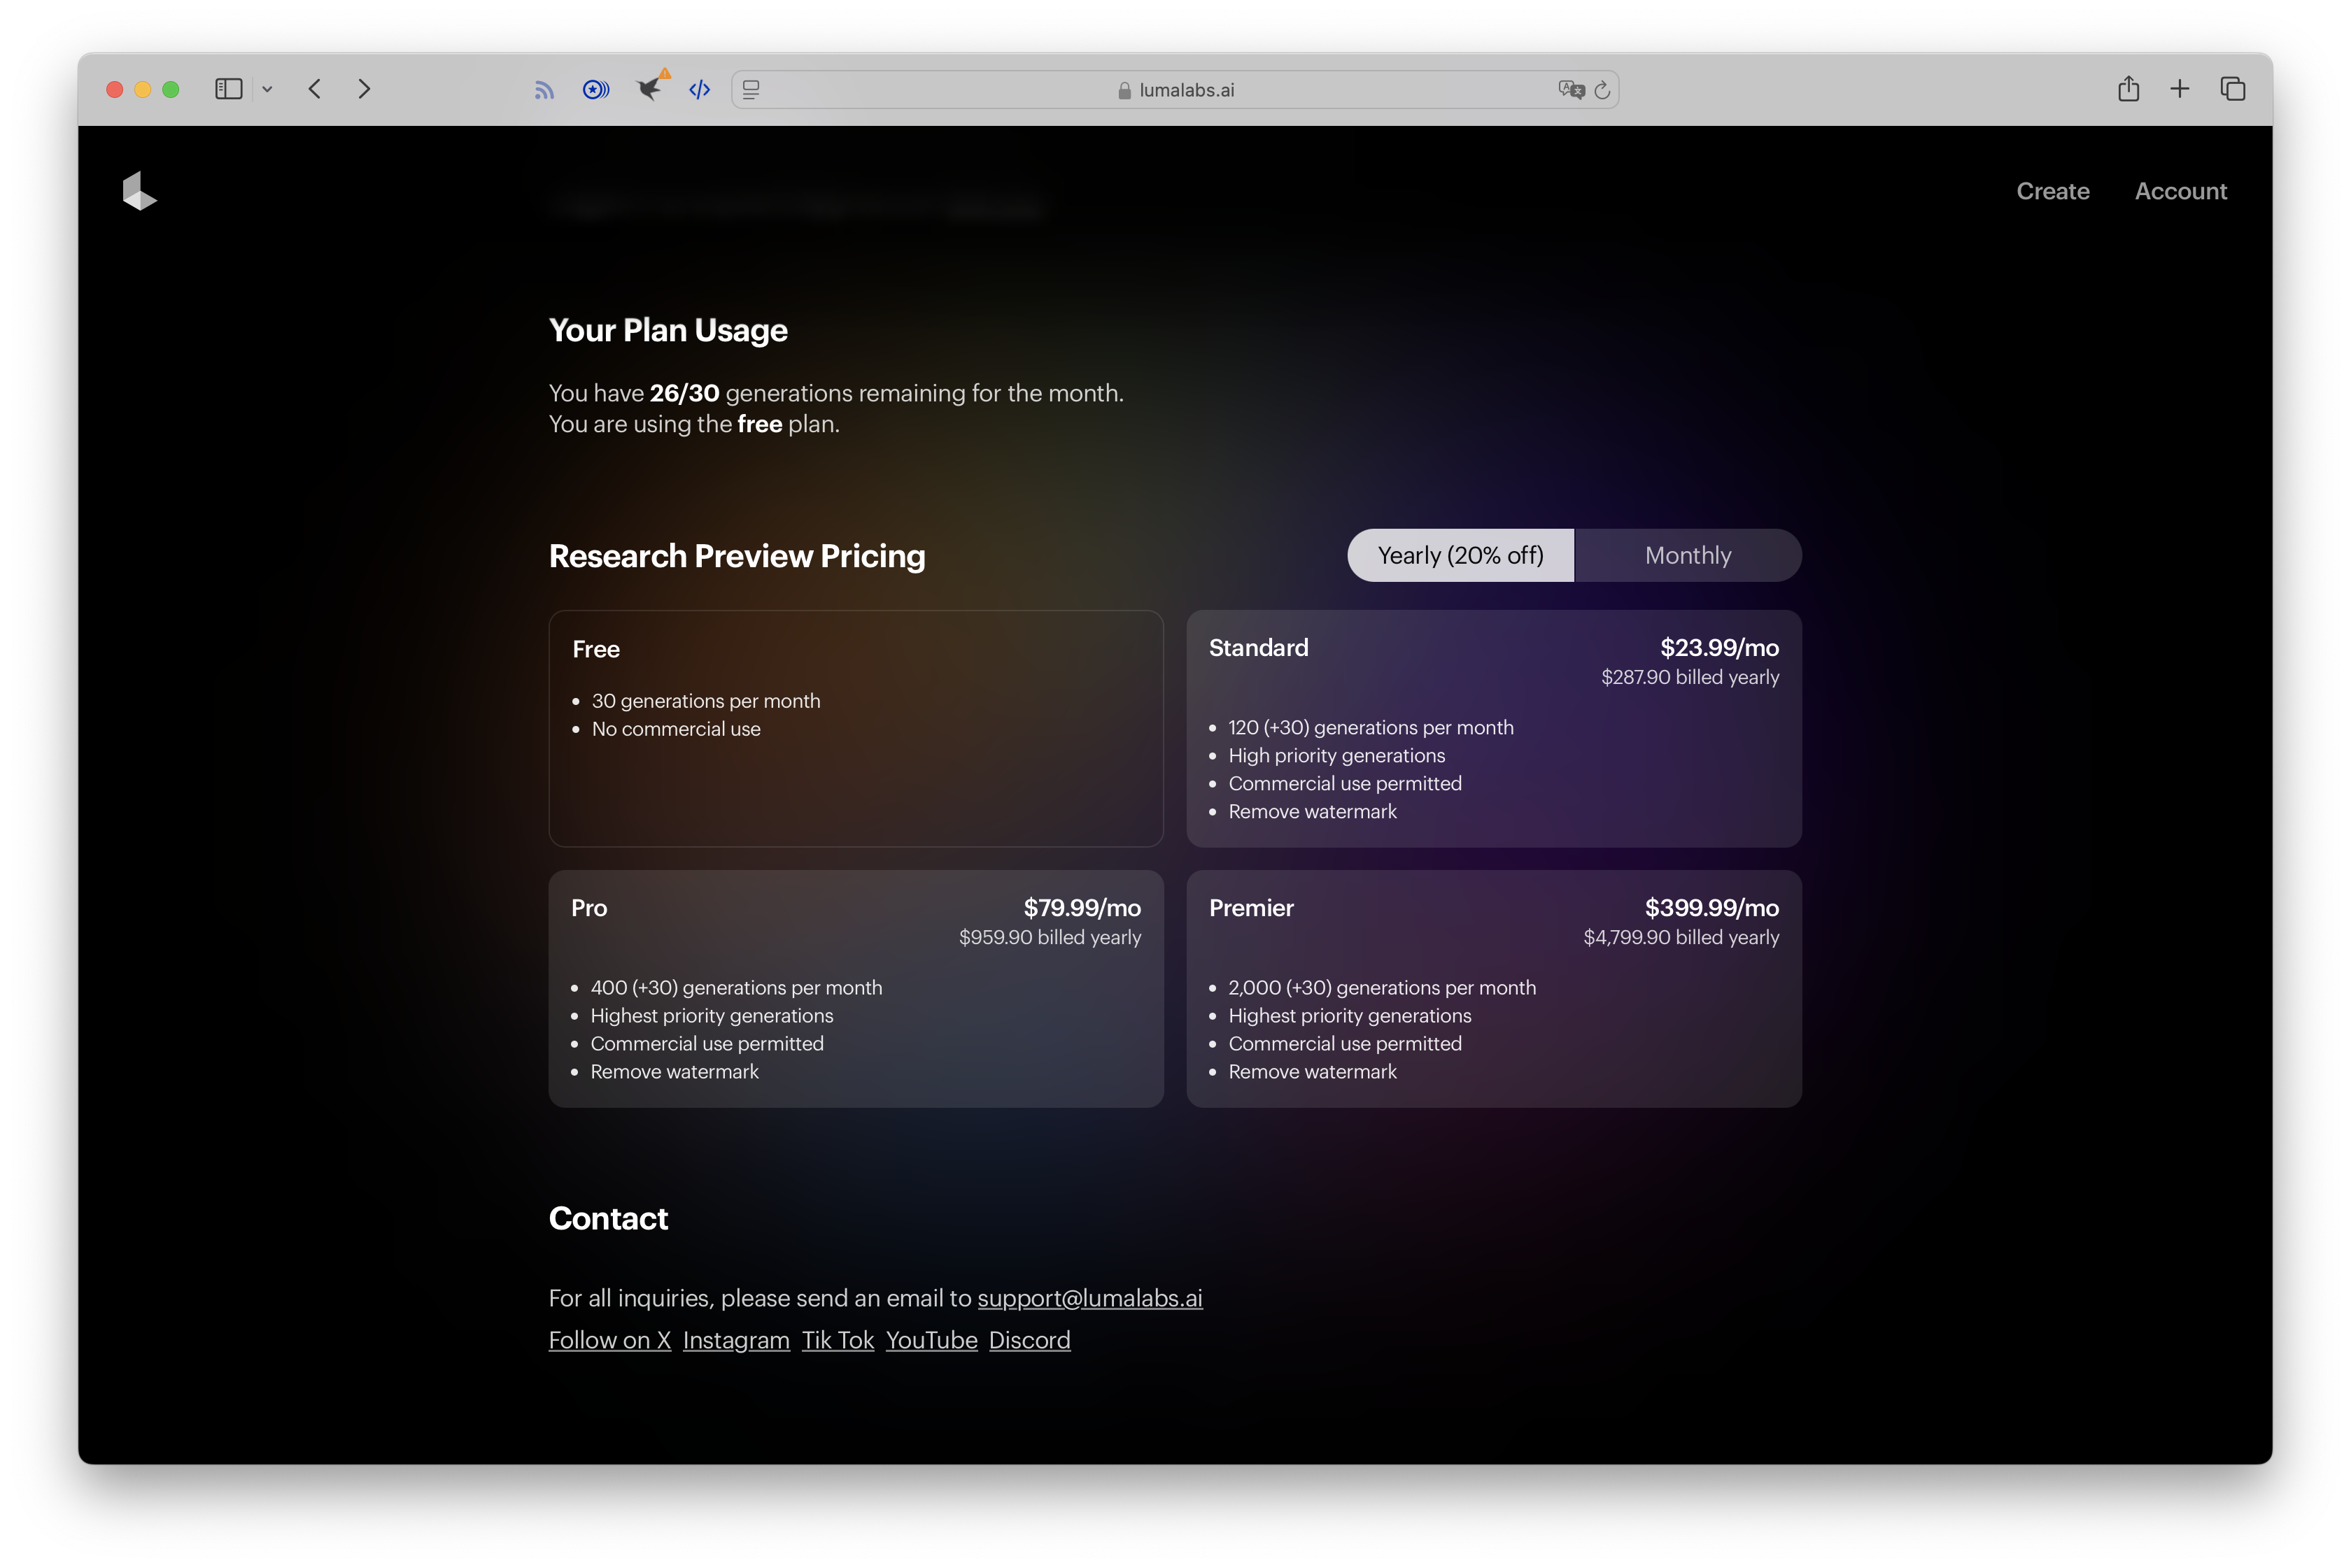This screenshot has width=2351, height=1568.
Task: Select Yearly (20% off) billing
Action: 1460,555
